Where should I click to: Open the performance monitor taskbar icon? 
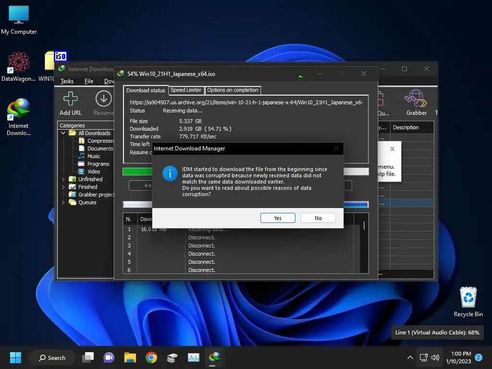coord(193,357)
